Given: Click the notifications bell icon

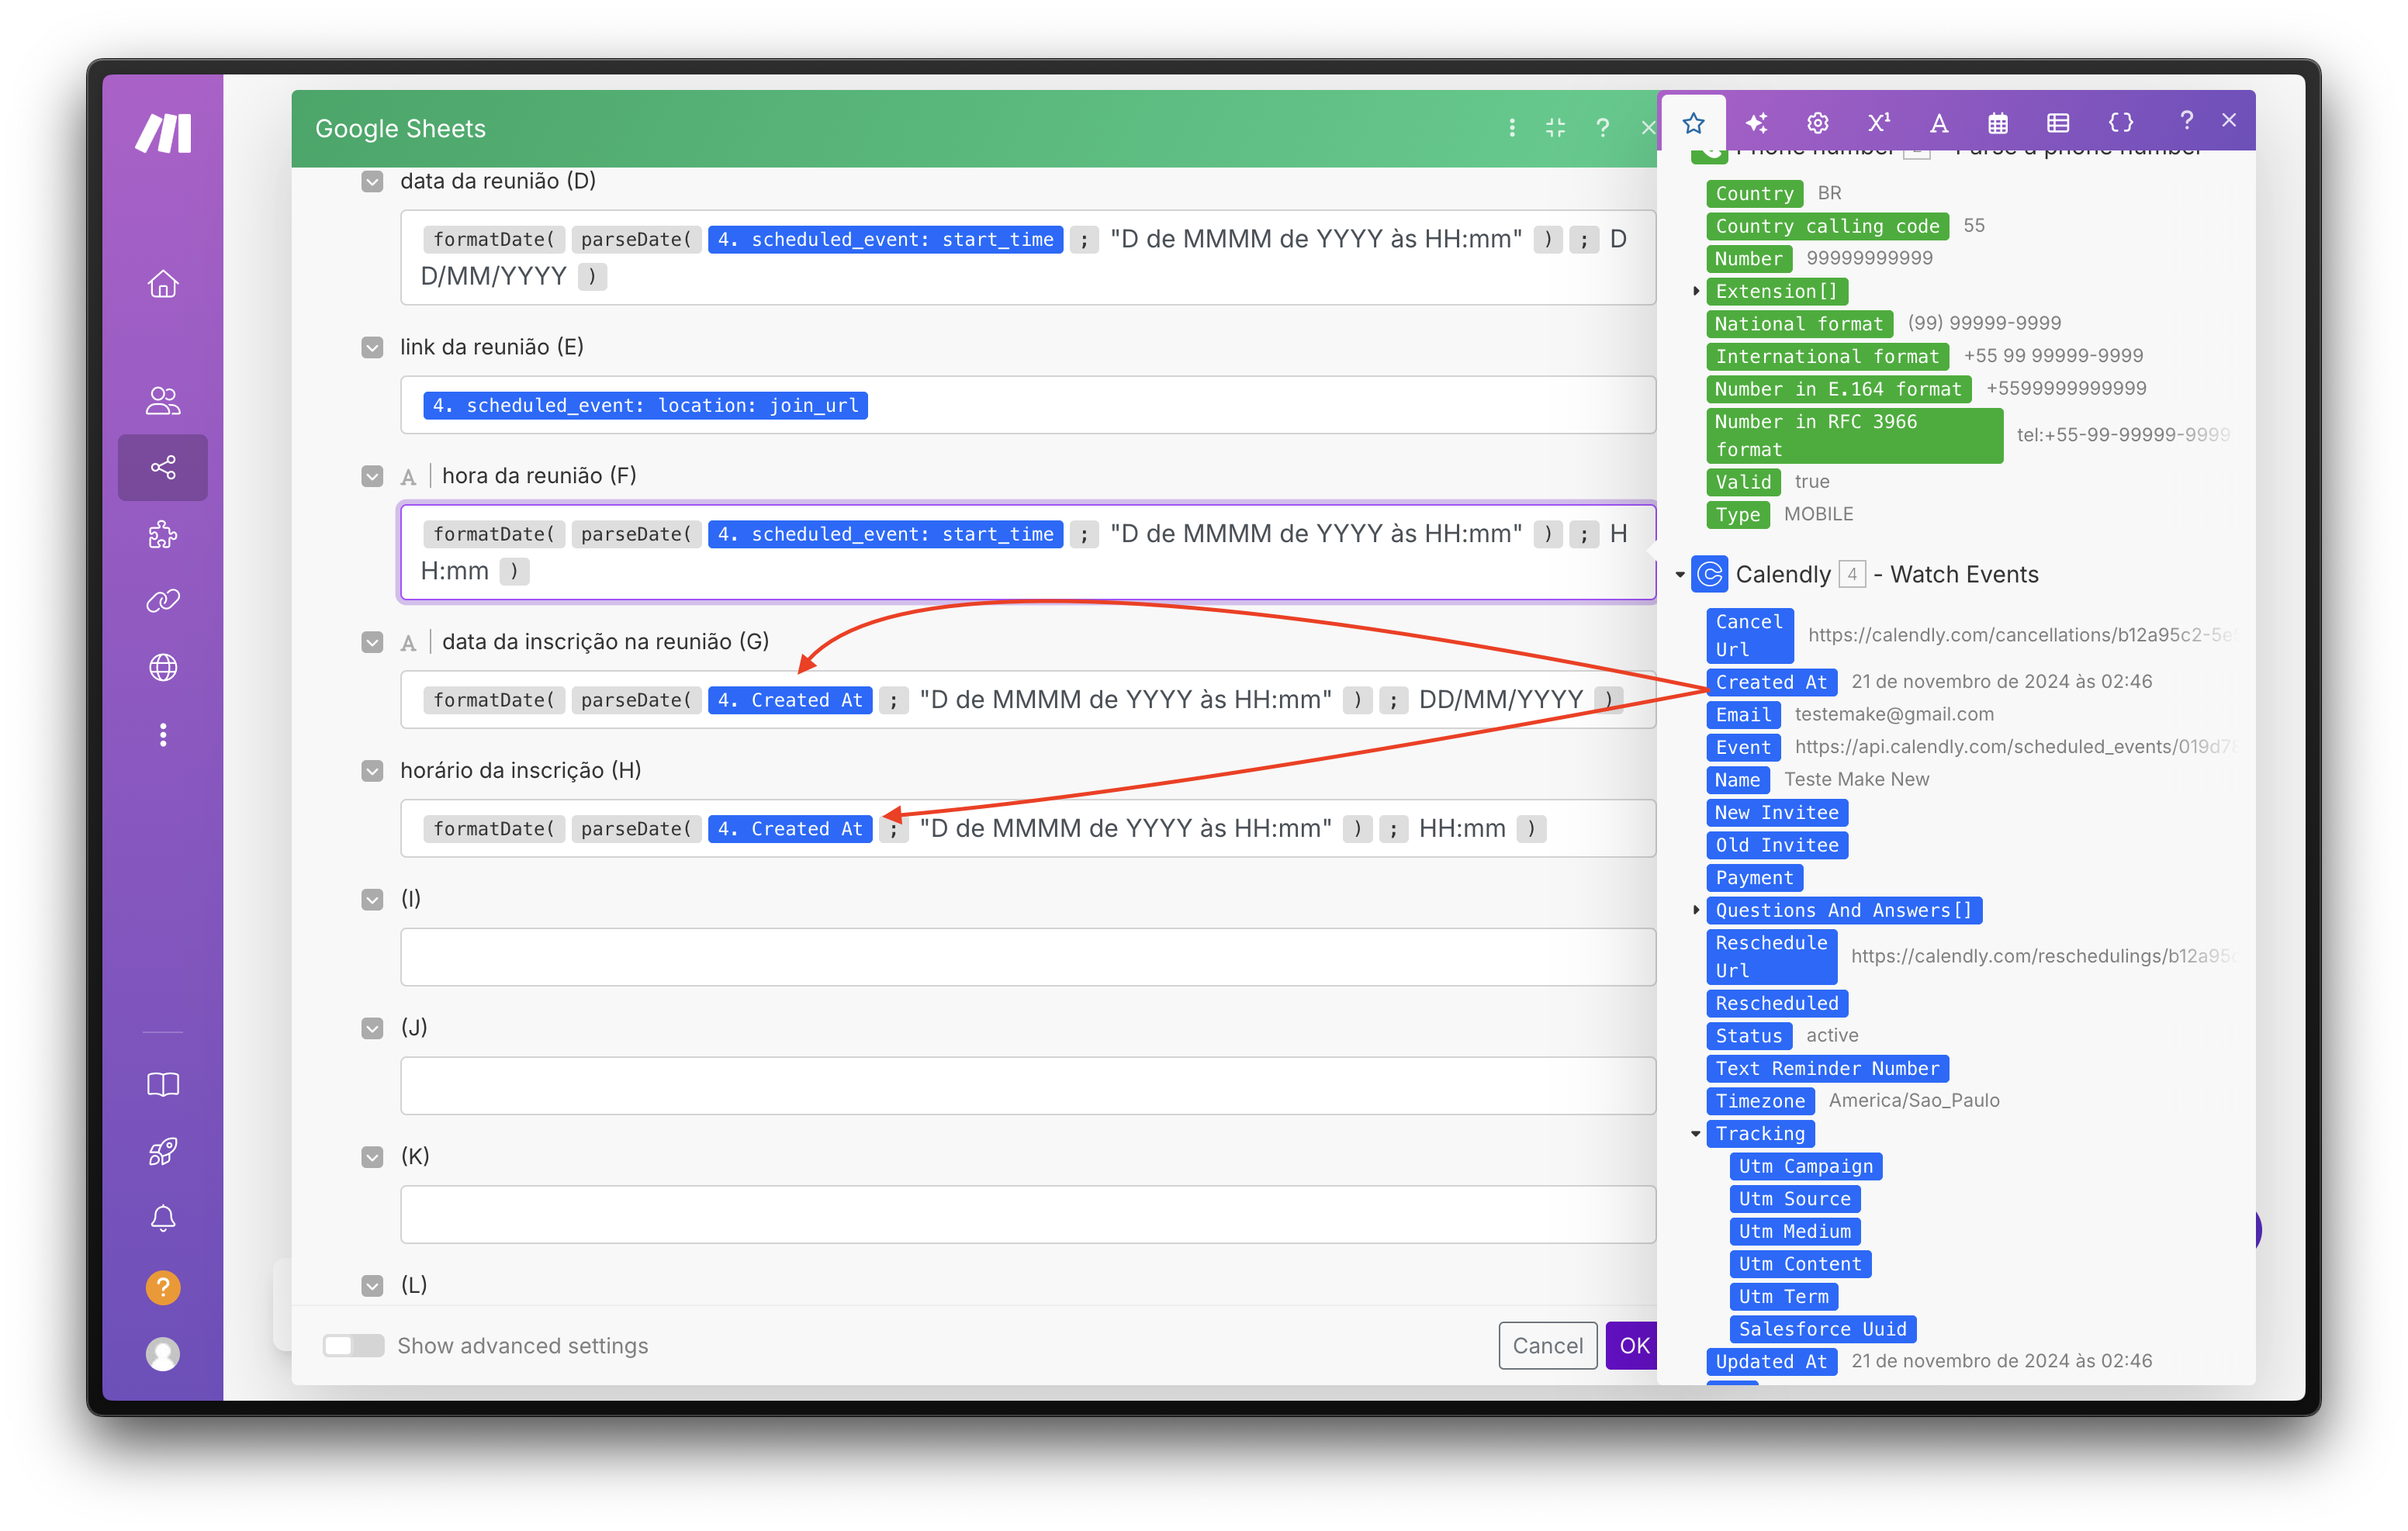Looking at the screenshot, I should [163, 1218].
